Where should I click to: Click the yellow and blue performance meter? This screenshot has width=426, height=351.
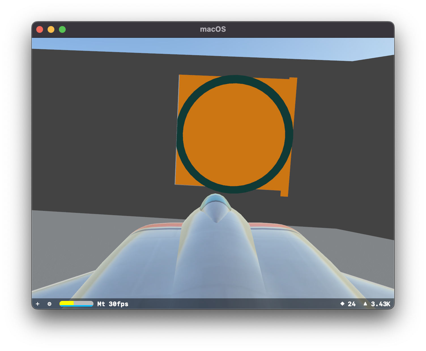(x=76, y=304)
